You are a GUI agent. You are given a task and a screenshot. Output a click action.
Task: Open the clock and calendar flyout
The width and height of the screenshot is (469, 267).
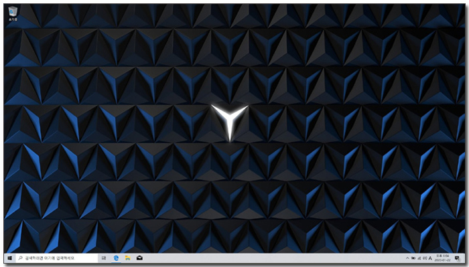(442, 258)
